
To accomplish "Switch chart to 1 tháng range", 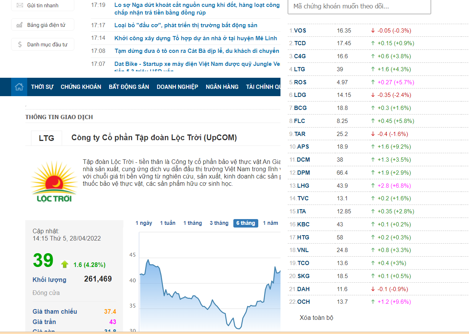I will pos(192,223).
